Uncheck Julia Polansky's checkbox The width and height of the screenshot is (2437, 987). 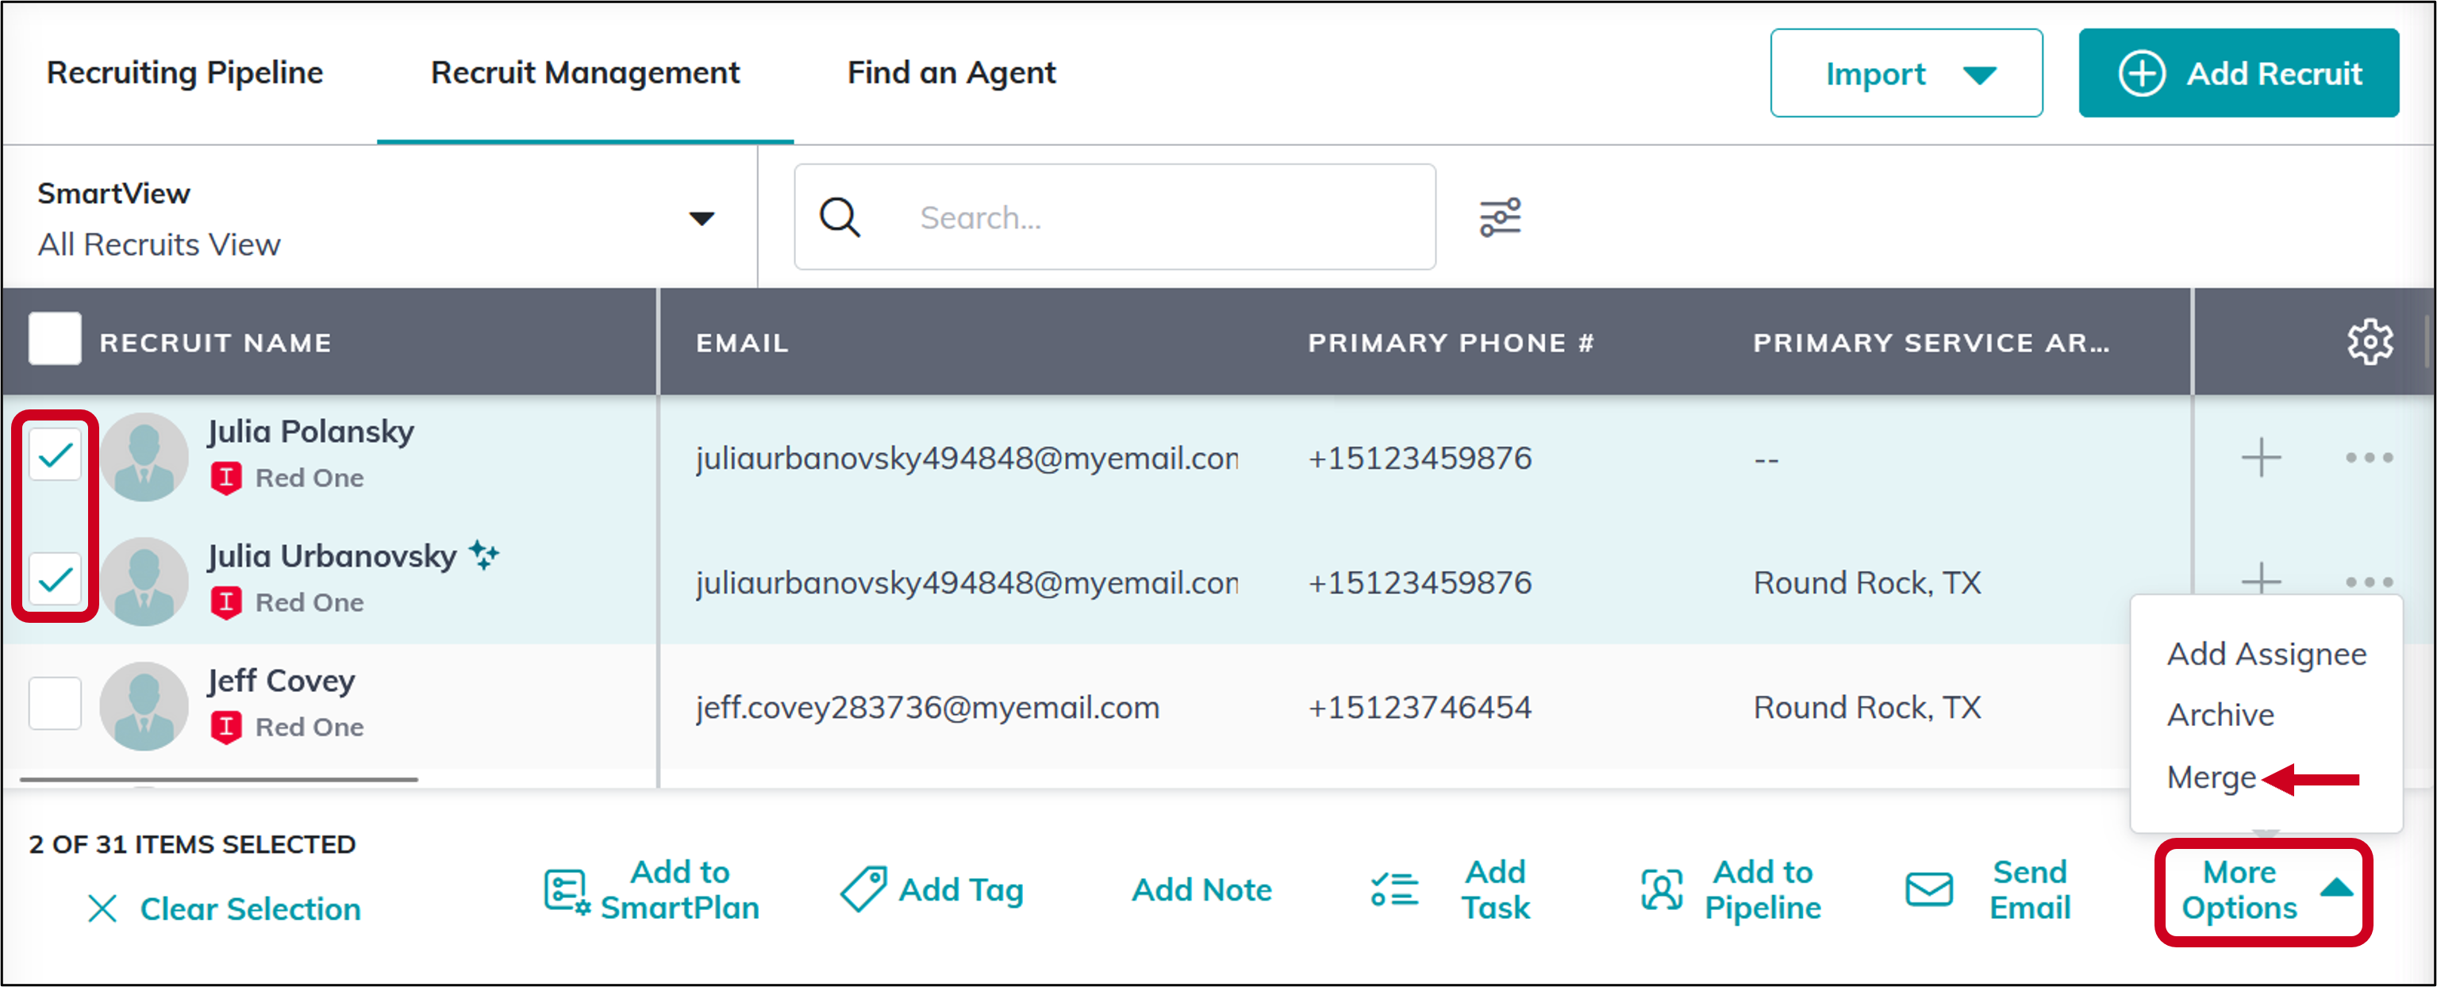click(55, 455)
